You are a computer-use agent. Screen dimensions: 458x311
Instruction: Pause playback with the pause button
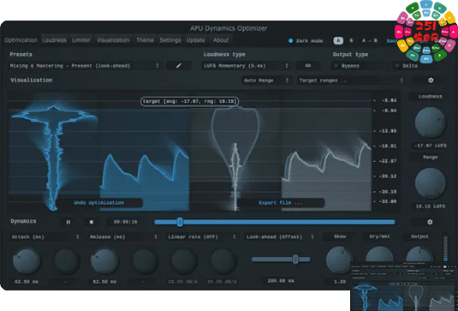[x=68, y=222]
